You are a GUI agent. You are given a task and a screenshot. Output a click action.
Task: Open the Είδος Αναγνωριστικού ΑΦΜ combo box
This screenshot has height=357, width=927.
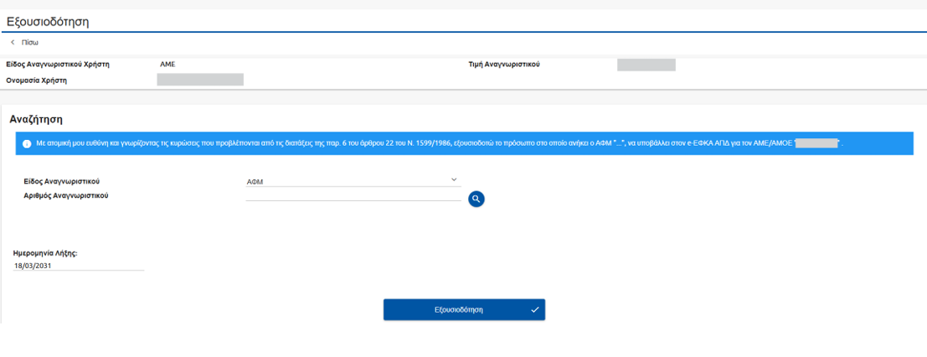(352, 181)
